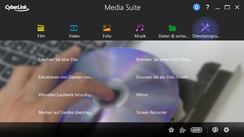Click the help question mark icon
The image size is (244, 137).
[x=207, y=7]
